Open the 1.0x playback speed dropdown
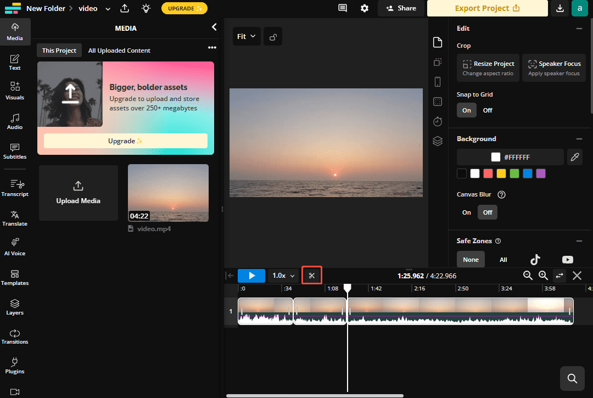The image size is (593, 398). click(x=283, y=276)
